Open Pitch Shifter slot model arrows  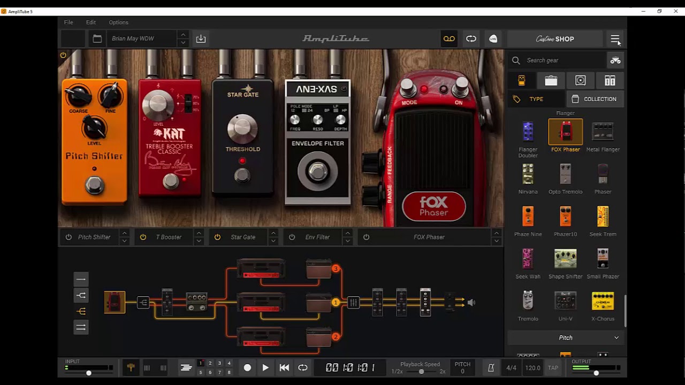(124, 237)
